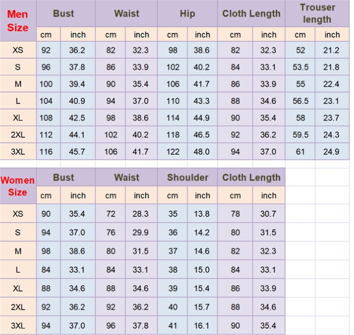
Task: Select Men's XL bust value 108
Action: pos(46,118)
